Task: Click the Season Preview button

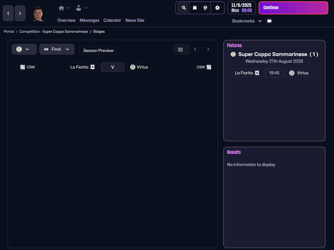Action: coord(98,51)
